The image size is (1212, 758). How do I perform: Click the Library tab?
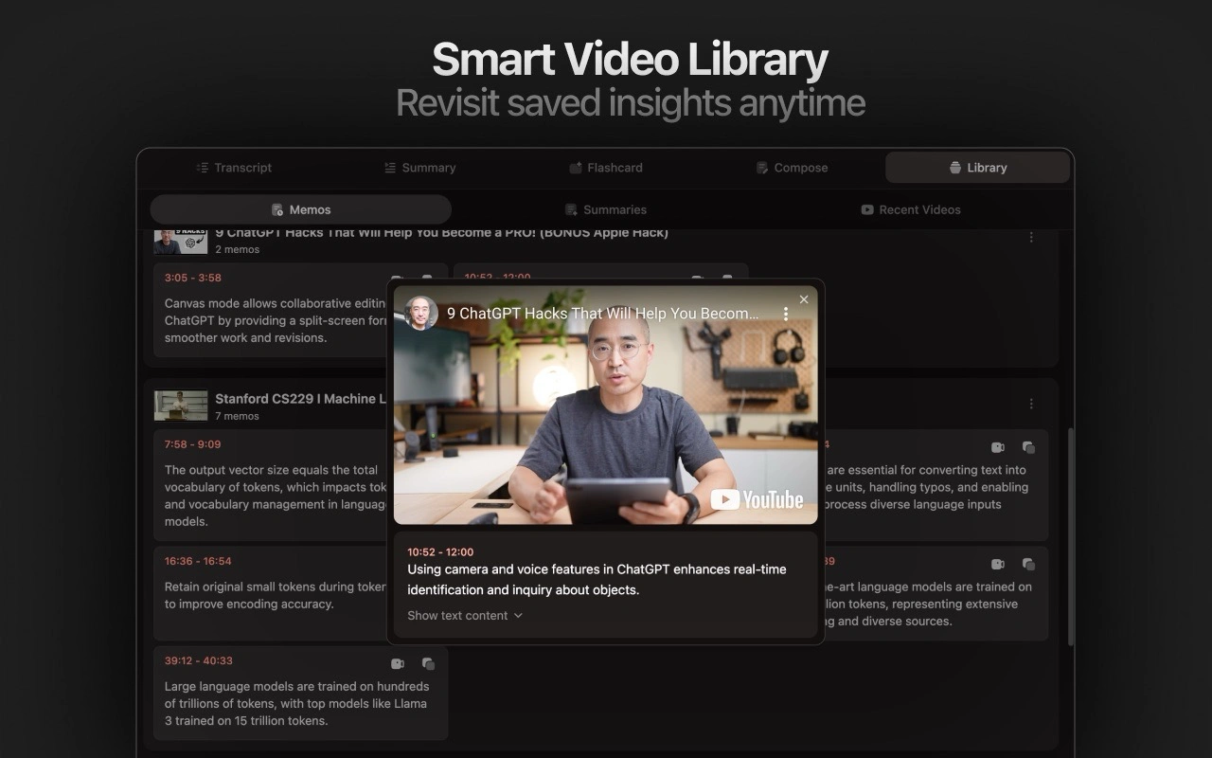coord(977,168)
